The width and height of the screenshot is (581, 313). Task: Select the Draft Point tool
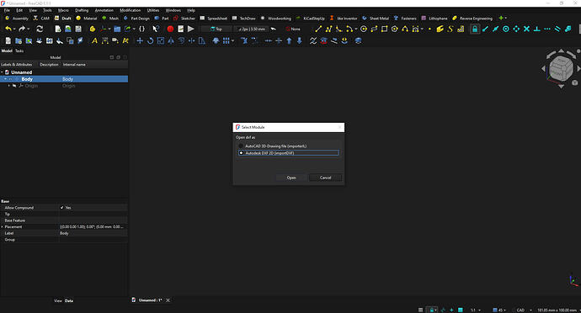pos(429,29)
